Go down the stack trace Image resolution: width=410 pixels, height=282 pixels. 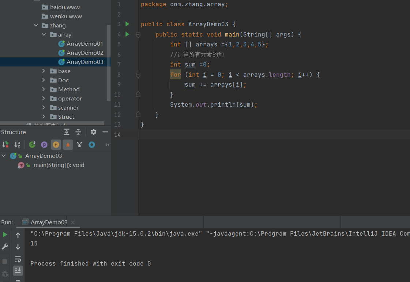(18, 247)
